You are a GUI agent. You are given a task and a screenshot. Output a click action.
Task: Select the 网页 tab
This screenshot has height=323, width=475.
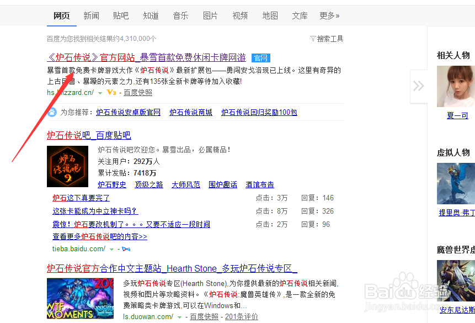click(x=61, y=15)
